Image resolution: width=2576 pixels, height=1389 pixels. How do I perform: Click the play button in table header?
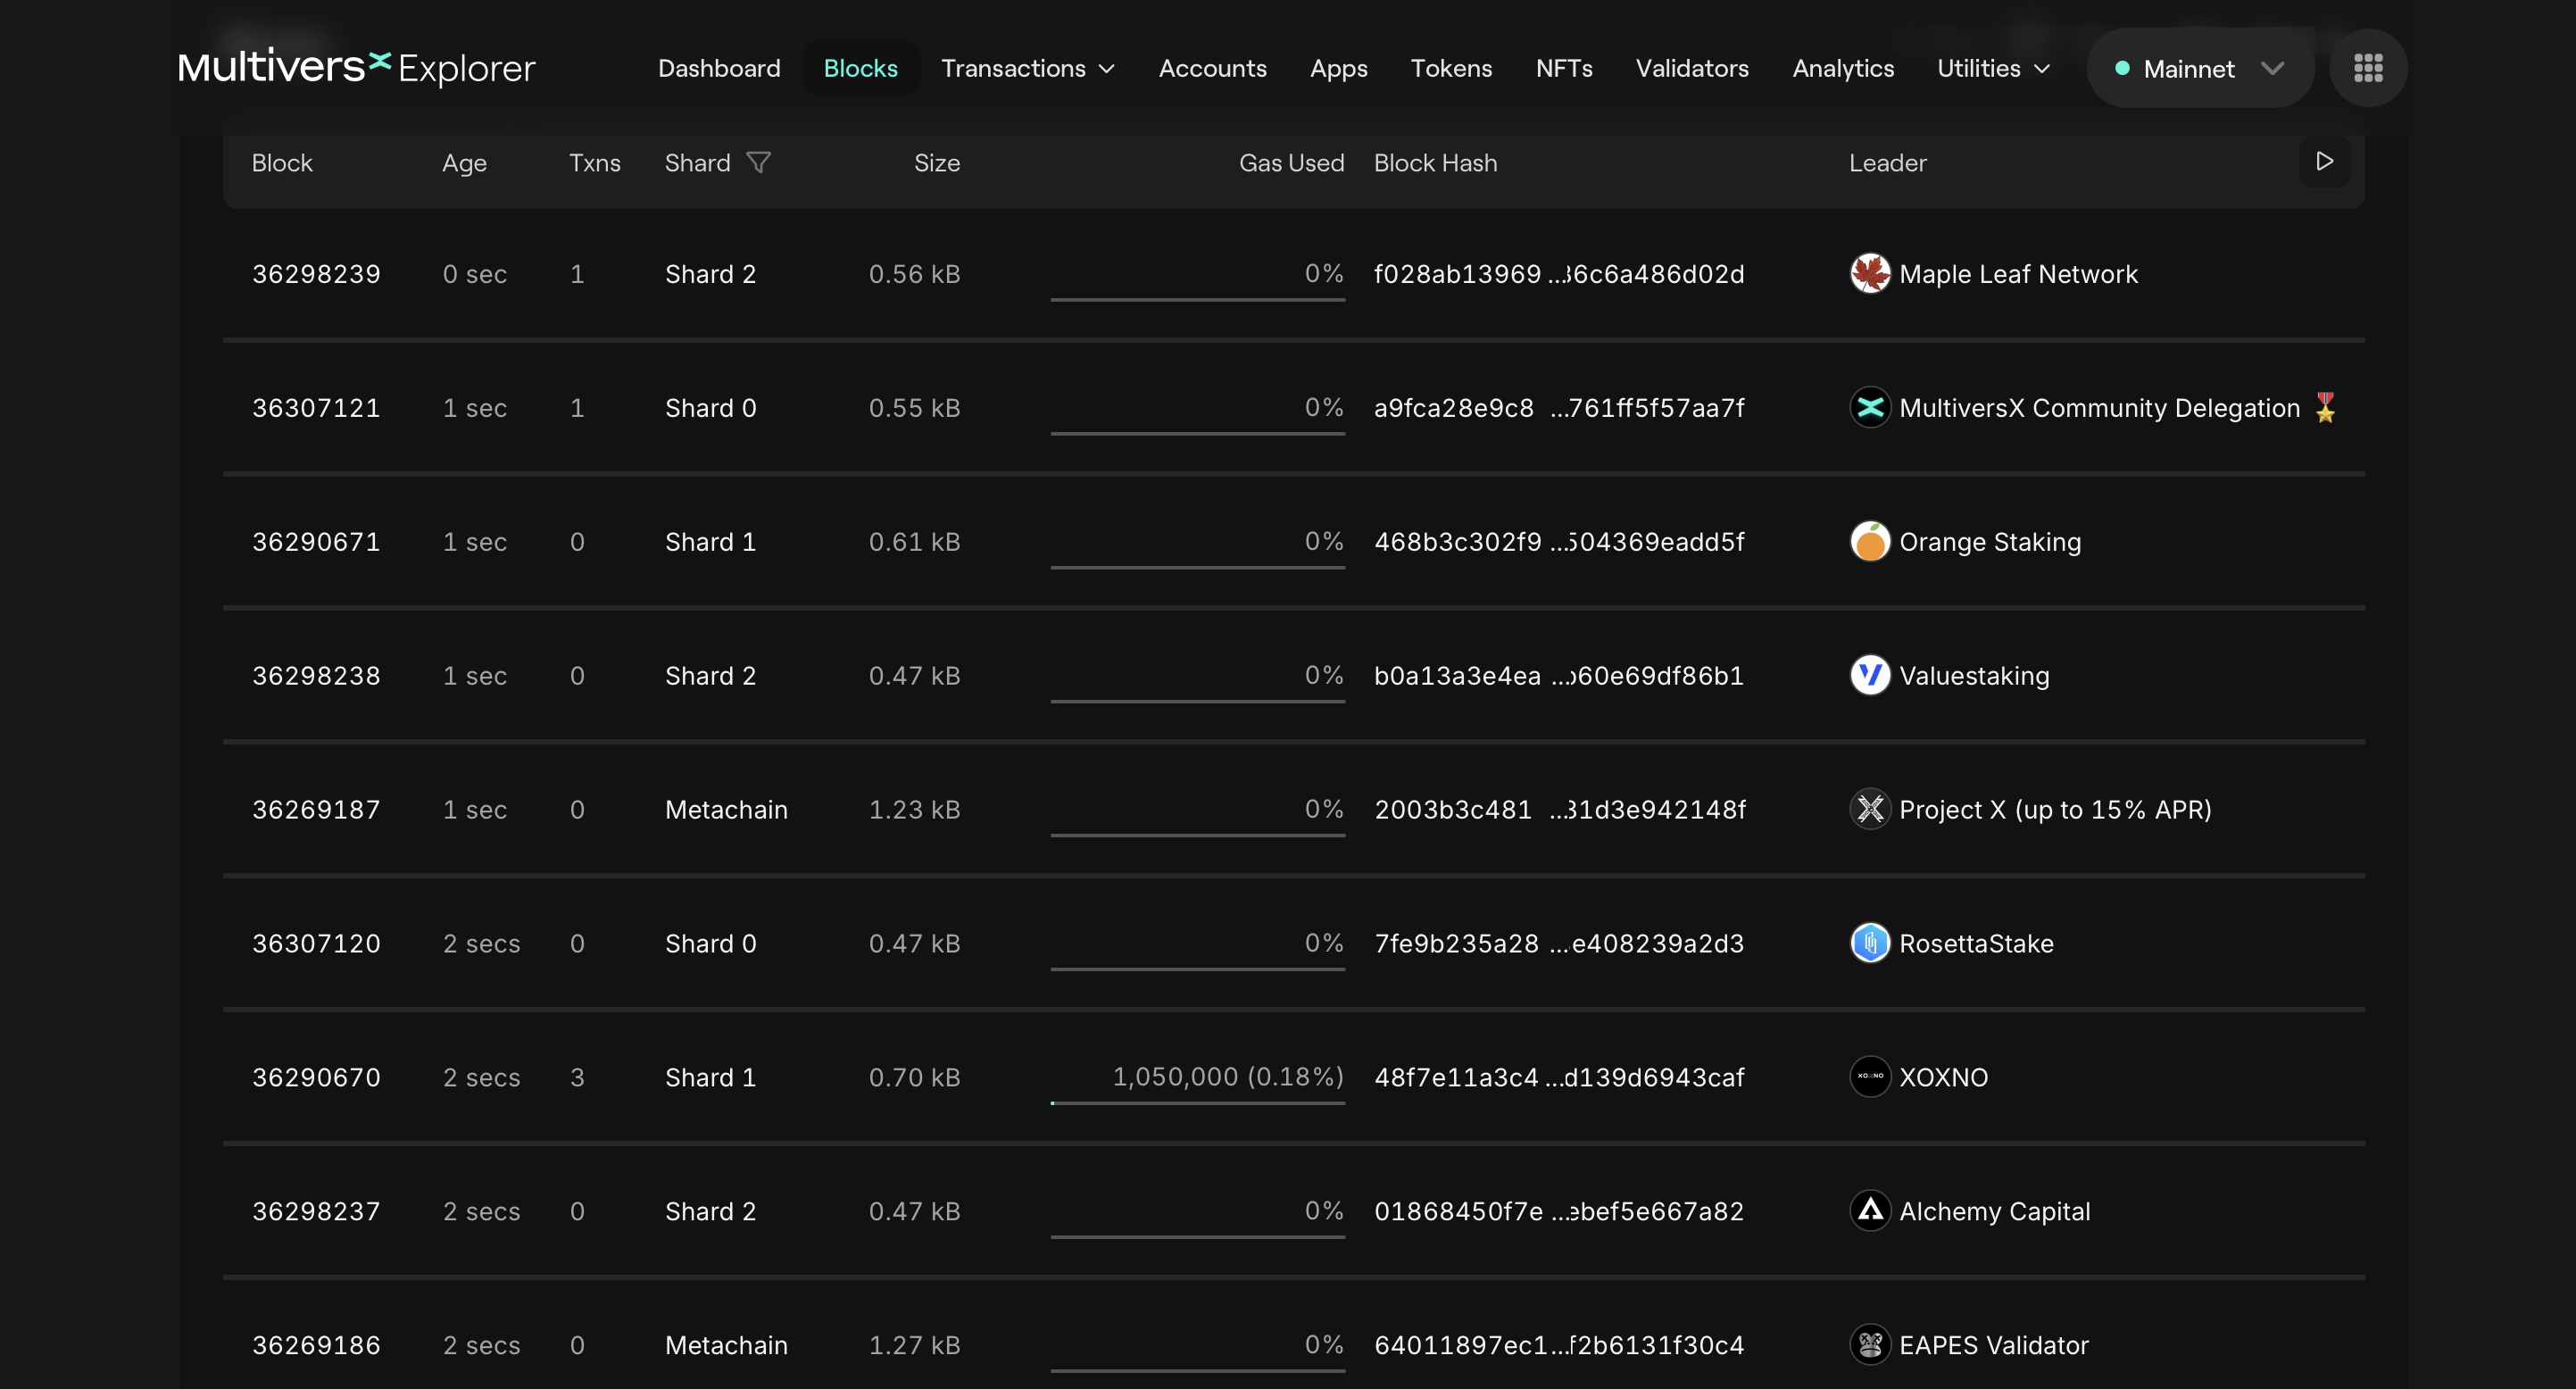(x=2324, y=161)
